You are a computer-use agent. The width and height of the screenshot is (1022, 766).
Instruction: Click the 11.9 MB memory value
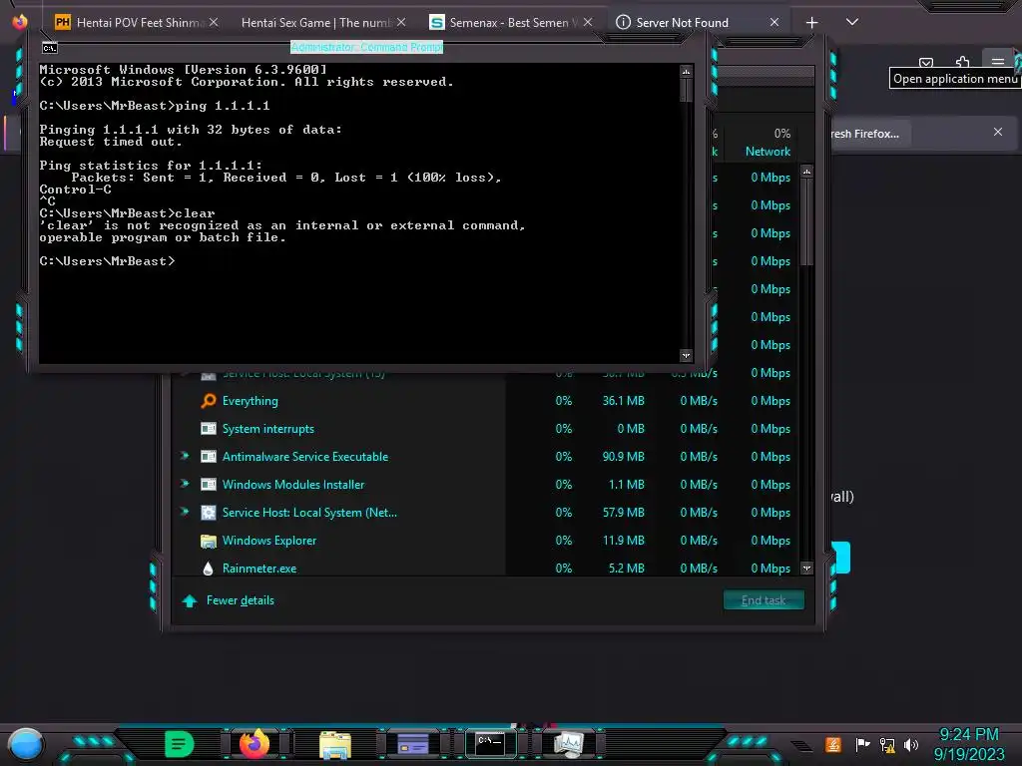623,541
